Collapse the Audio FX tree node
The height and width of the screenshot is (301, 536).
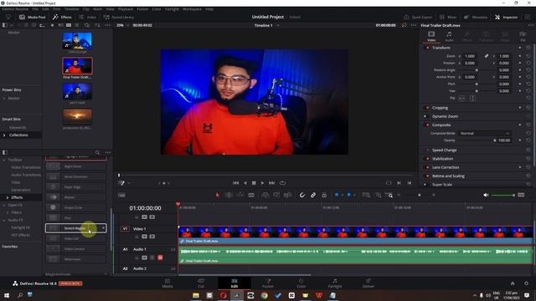[x=4, y=220]
